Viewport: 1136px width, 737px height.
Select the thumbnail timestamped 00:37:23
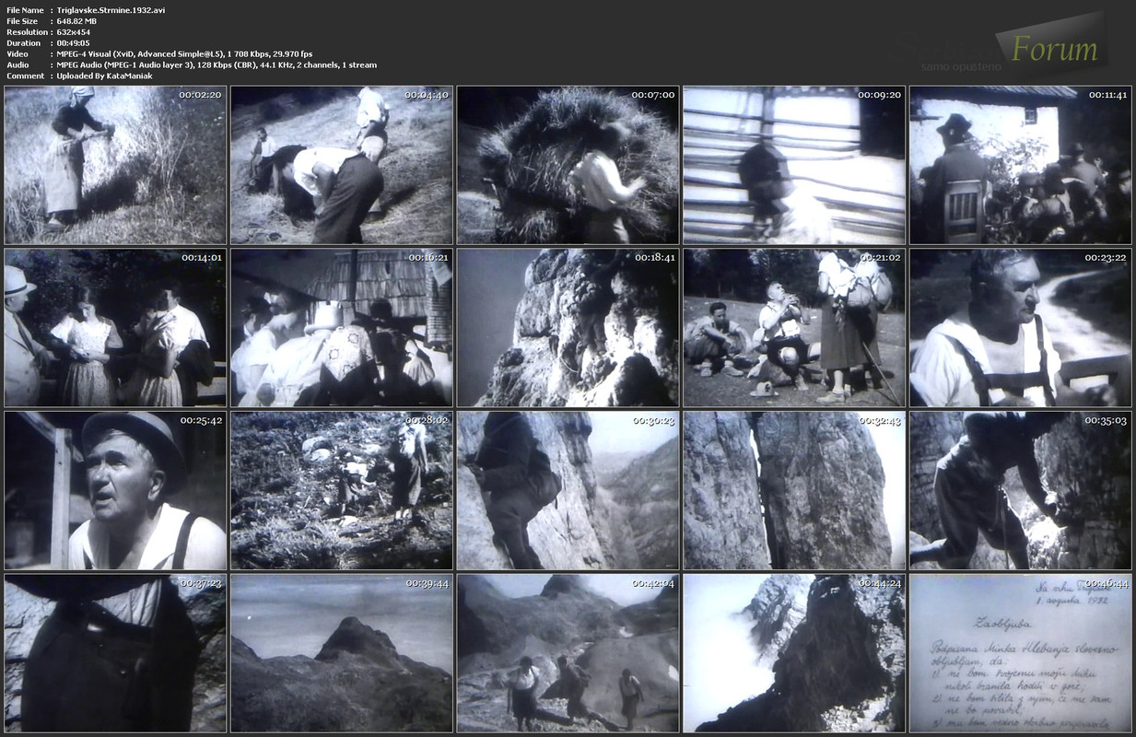[x=115, y=654]
